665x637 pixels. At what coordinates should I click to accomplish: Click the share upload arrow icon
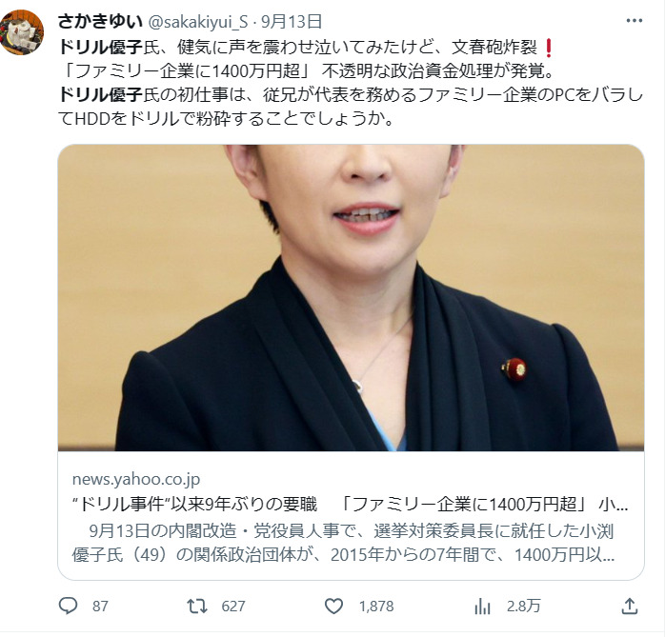[630, 607]
